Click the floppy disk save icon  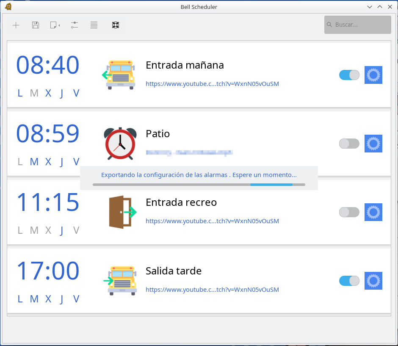36,25
